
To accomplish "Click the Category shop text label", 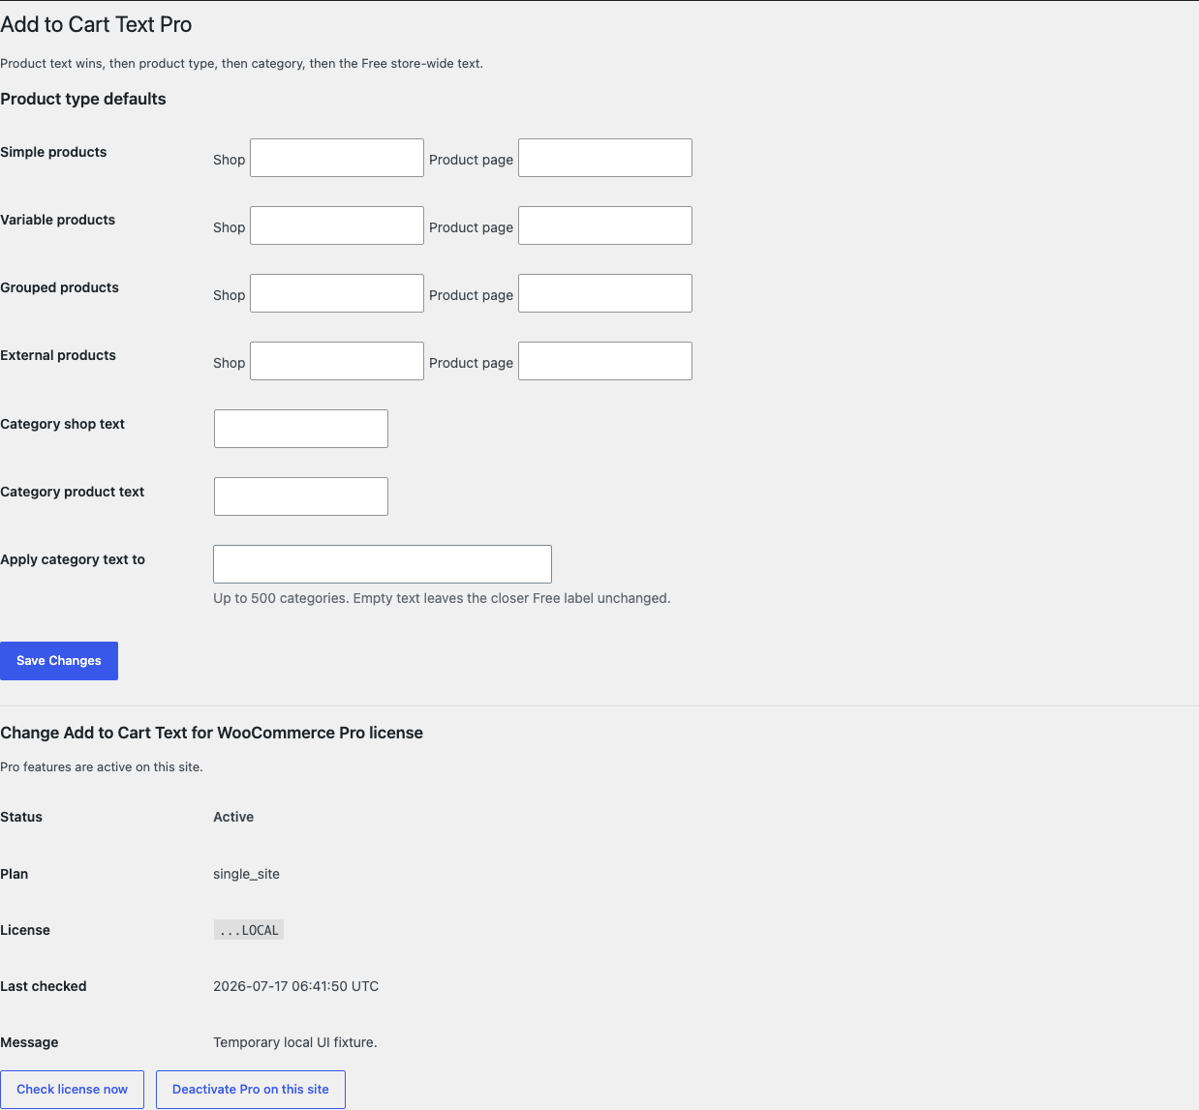I will (x=62, y=424).
